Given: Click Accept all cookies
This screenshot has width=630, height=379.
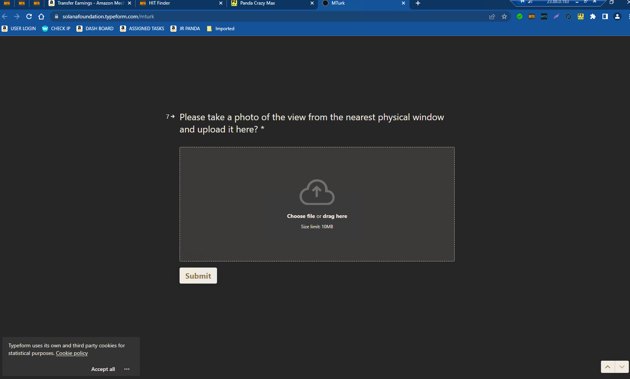Looking at the screenshot, I should (103, 369).
